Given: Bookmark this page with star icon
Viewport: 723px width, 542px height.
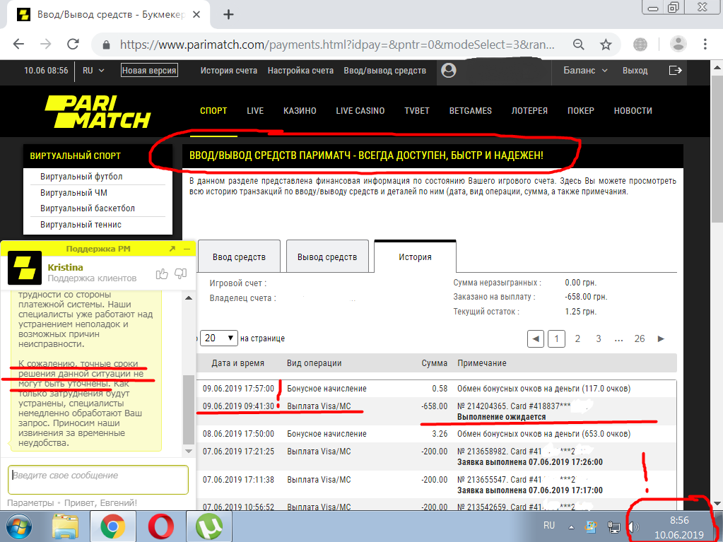Looking at the screenshot, I should [606, 45].
